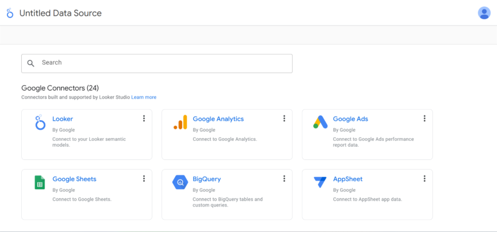
Task: Click the Google Ads connector icon
Action: pos(320,123)
